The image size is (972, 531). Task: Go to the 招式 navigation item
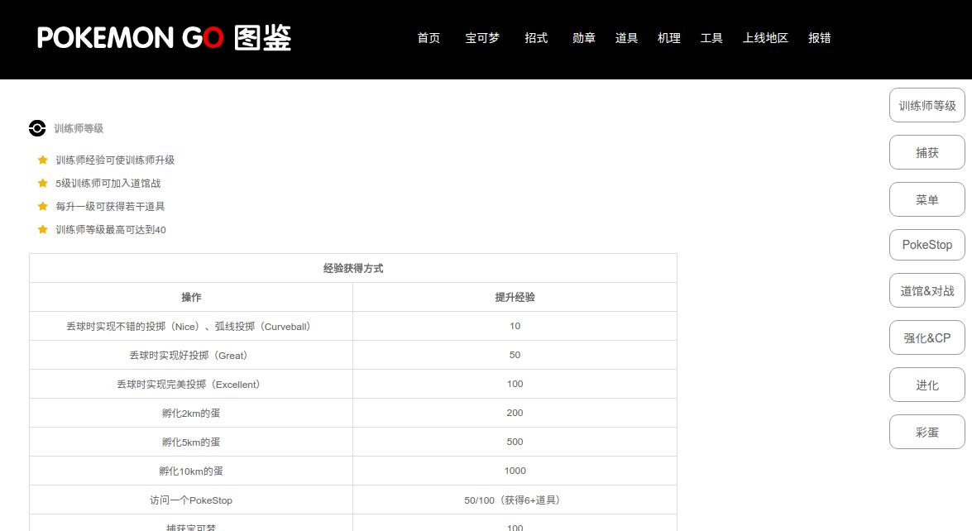[536, 38]
